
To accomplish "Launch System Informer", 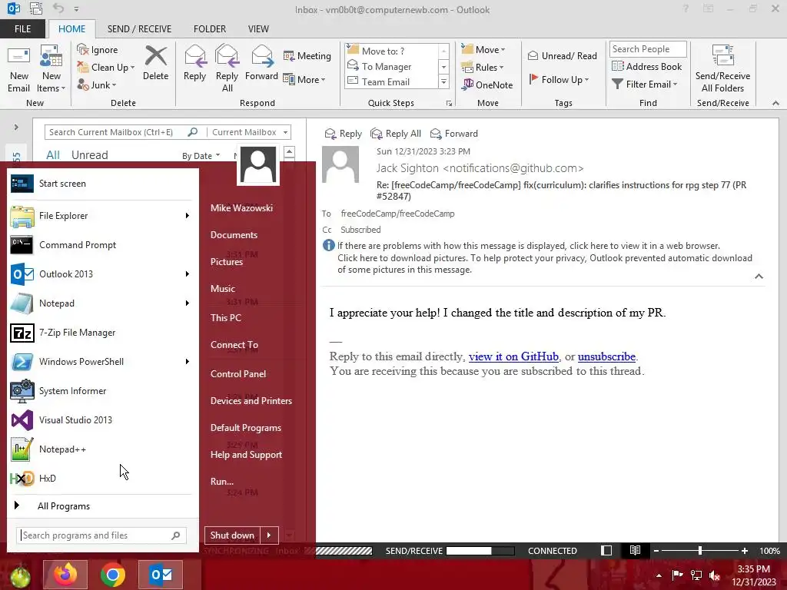I will click(x=103, y=391).
